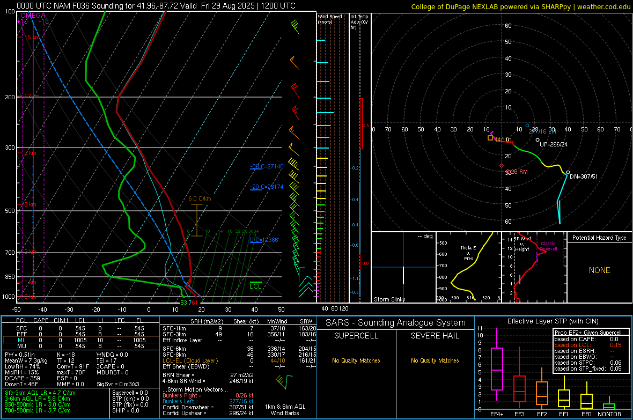Click the Supercell = 0.0 composite value
Screen dimensions: 633x420
click(130, 393)
